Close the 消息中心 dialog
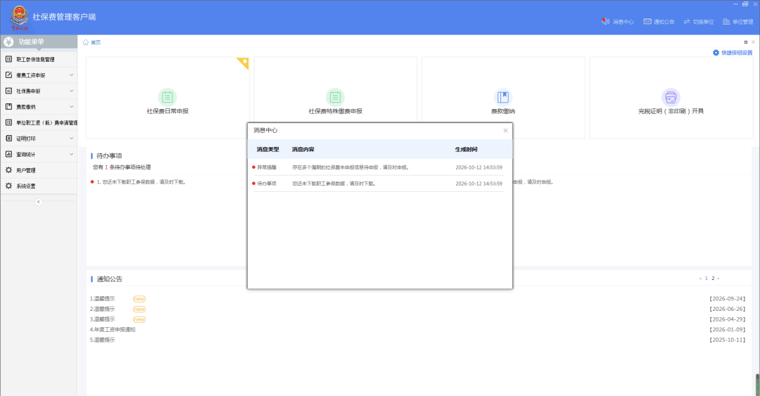 click(505, 130)
